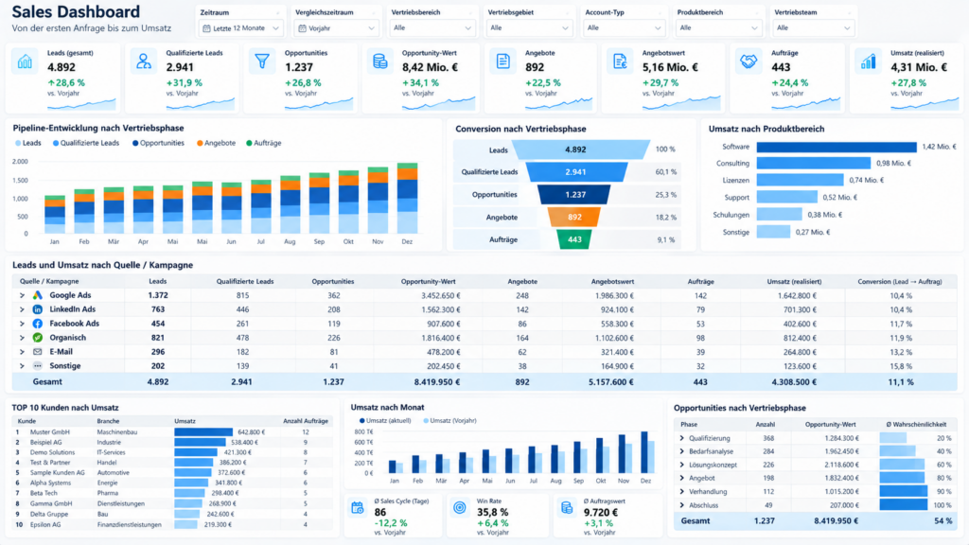Sort by Quelle / Kampagne column header
Image resolution: width=969 pixels, height=545 pixels.
[49, 282]
